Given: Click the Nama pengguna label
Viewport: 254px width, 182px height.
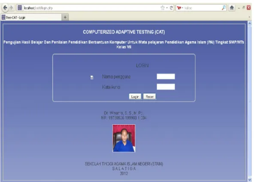Looking at the screenshot, I should point(116,77).
